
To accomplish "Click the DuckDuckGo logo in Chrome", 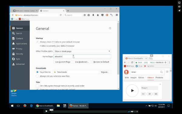I will coord(126,72).
